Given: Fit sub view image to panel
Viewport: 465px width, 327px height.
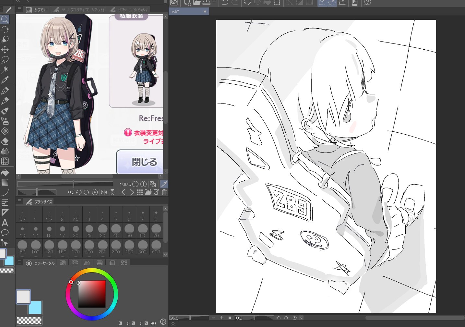Looking at the screenshot, I should (x=153, y=184).
